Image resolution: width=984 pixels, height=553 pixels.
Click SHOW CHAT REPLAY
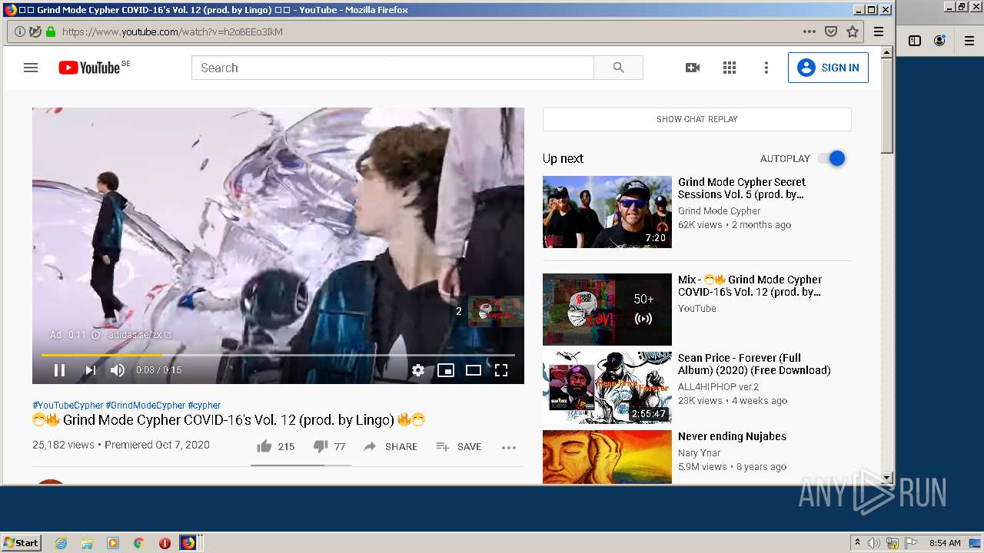[697, 119]
